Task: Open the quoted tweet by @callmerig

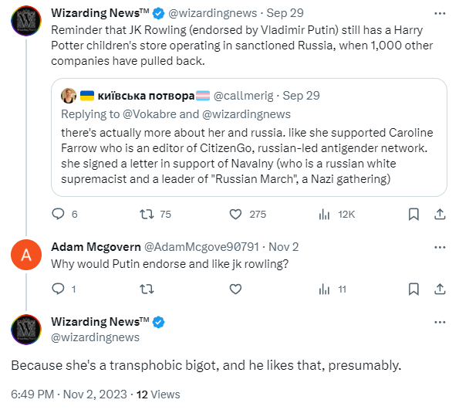Action: pos(249,137)
